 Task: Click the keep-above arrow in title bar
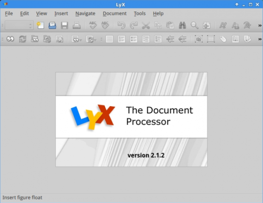point(237,5)
